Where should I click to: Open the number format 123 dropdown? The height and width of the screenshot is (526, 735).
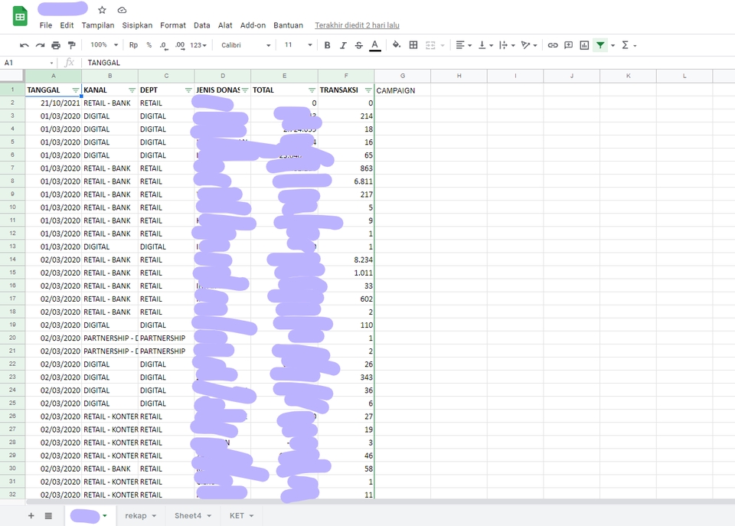[x=198, y=45]
